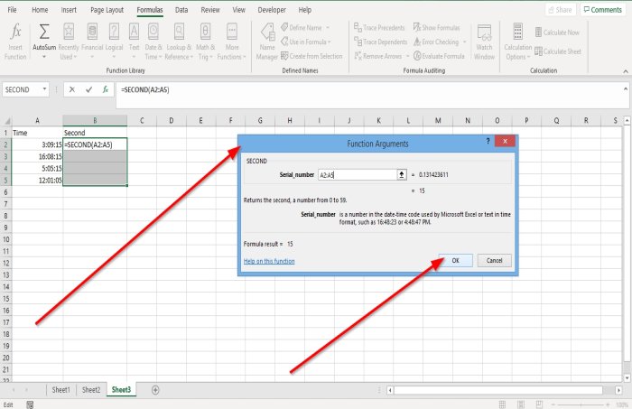The height and width of the screenshot is (409, 632).
Task: Switch to Sheet1 tab
Action: coord(60,390)
